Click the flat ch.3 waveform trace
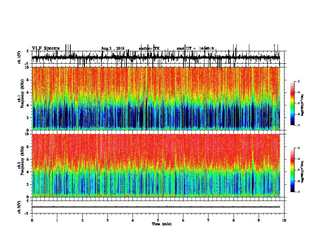The width and height of the screenshot is (320, 247). tap(156, 207)
